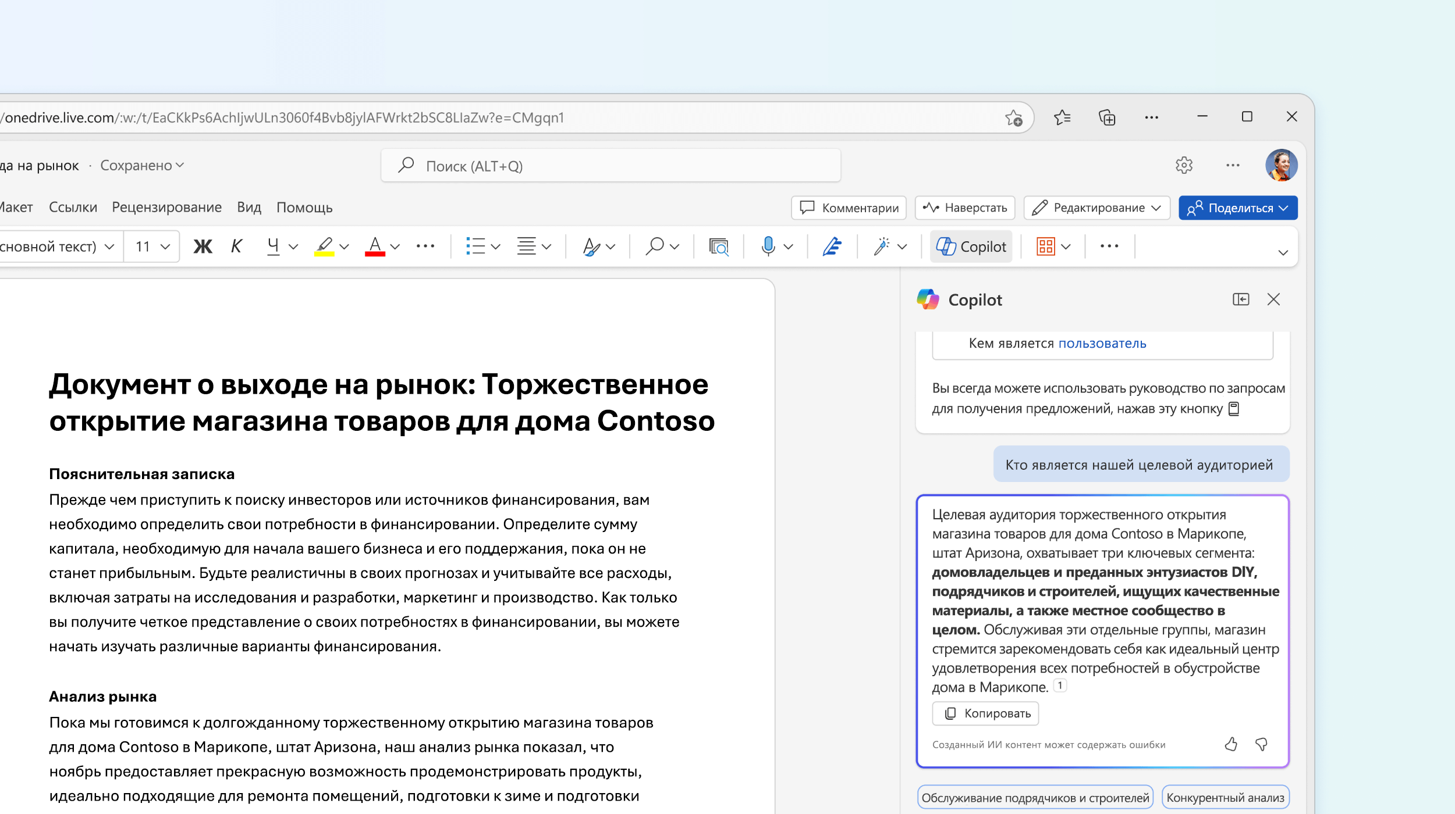This screenshot has height=814, width=1455.
Task: Click Копировать button in Copilot response
Action: pos(985,713)
